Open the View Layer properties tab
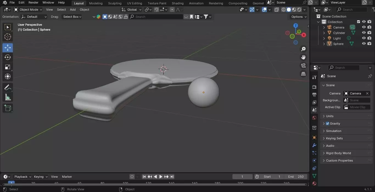 tap(314, 102)
